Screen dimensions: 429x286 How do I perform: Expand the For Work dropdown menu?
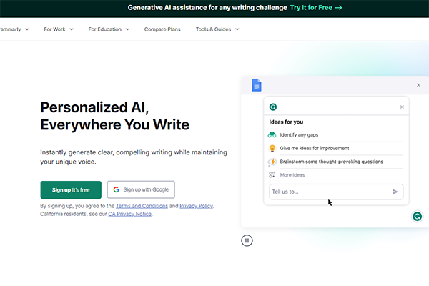point(59,29)
